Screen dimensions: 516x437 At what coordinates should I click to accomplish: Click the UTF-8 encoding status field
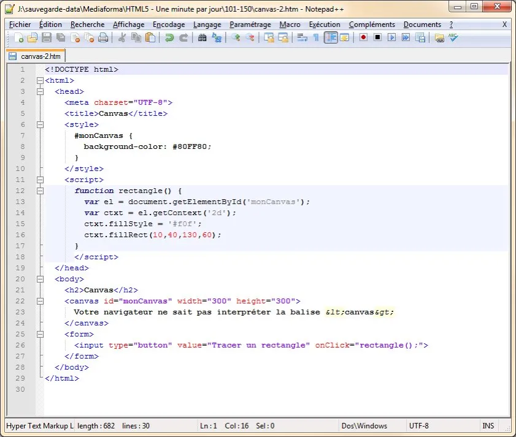[419, 426]
